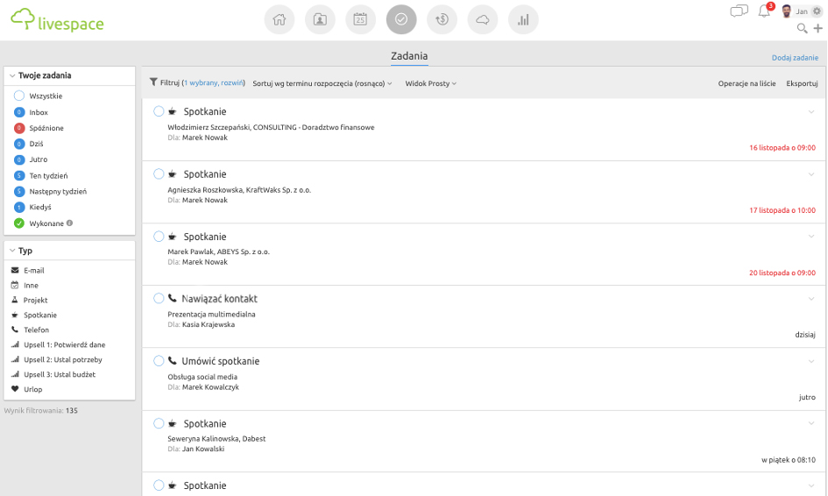This screenshot has width=828, height=496.
Task: Click the livespace logo
Action: click(57, 20)
